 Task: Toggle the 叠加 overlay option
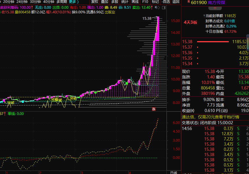pyautogui.click(x=105, y=2)
